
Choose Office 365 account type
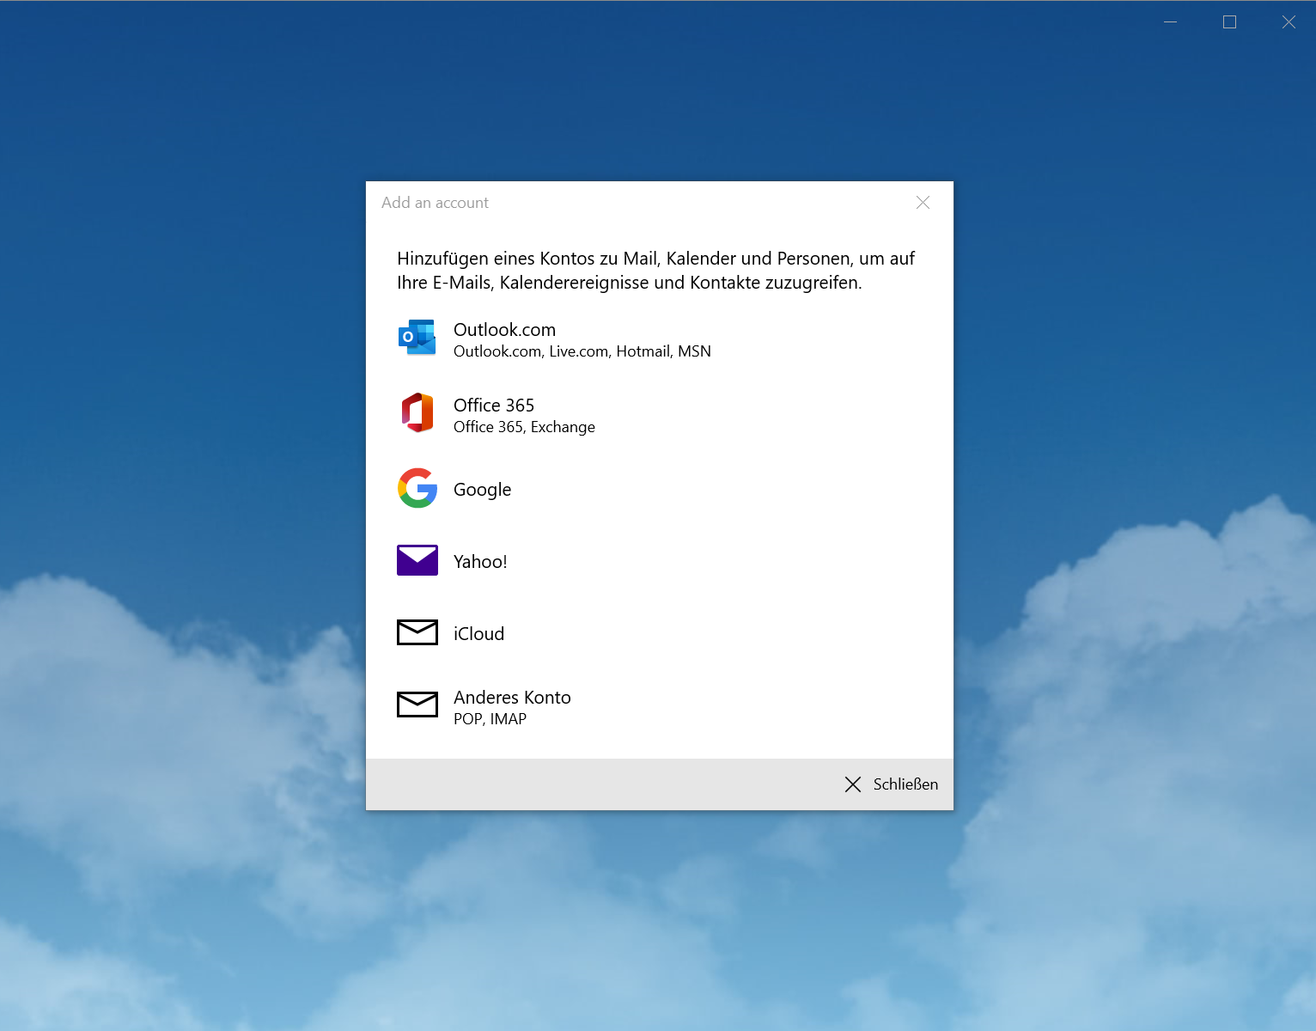[x=660, y=415]
